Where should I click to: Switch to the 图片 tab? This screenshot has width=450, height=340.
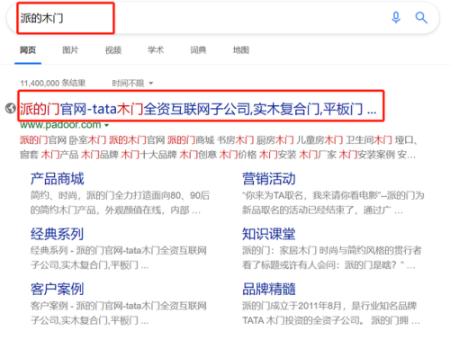click(x=70, y=50)
